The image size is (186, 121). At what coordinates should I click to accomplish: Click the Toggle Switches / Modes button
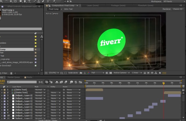pos(48,120)
